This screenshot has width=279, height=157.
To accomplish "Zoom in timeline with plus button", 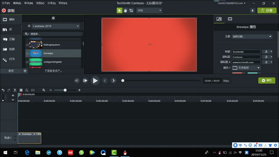I will pos(79,90).
